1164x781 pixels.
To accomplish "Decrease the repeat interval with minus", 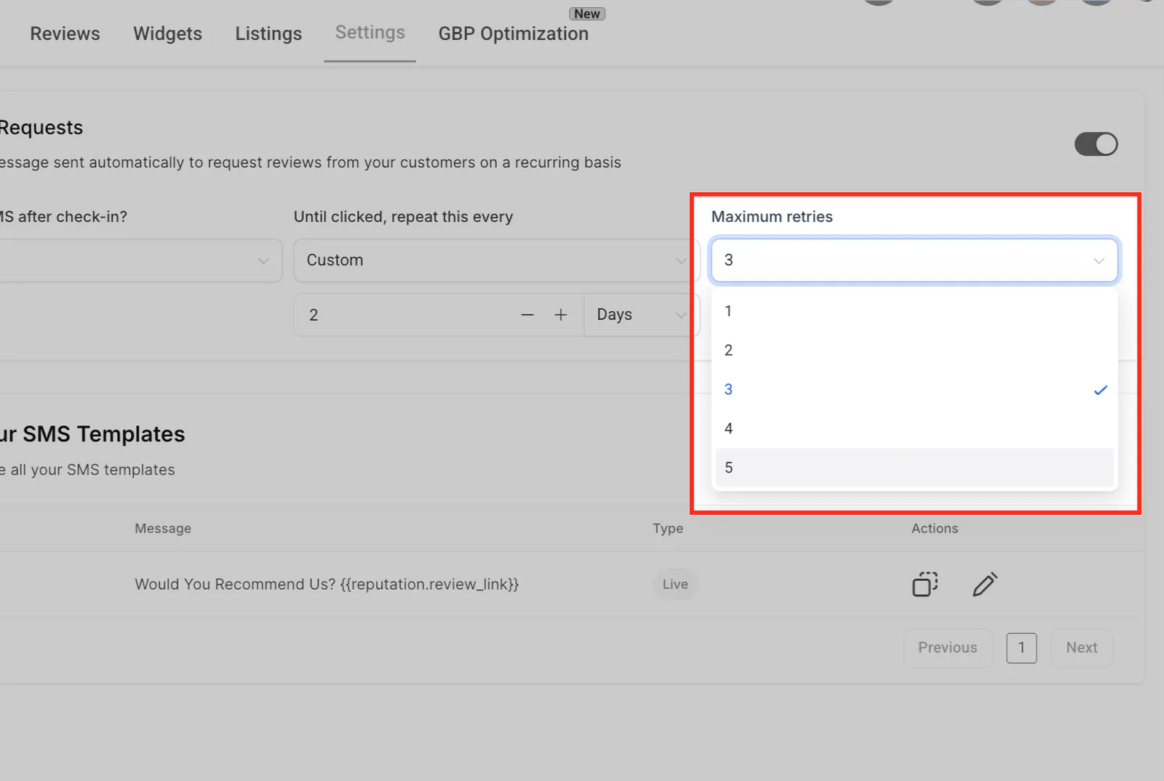I will click(x=527, y=315).
